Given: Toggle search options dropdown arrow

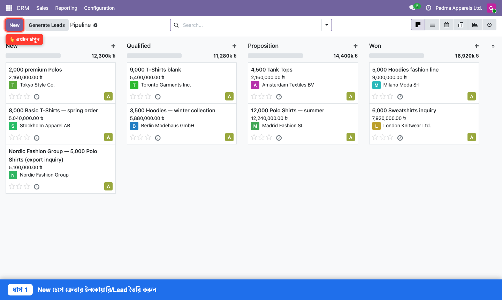Looking at the screenshot, I should [327, 25].
